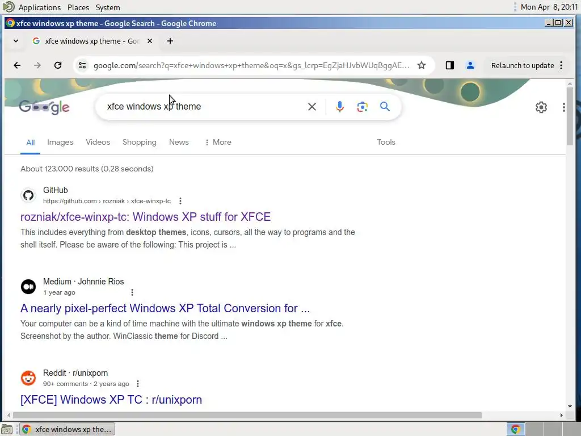Screen dimensions: 581x436
Task: Click the GitHub favicon of first result
Action: tap(28, 195)
